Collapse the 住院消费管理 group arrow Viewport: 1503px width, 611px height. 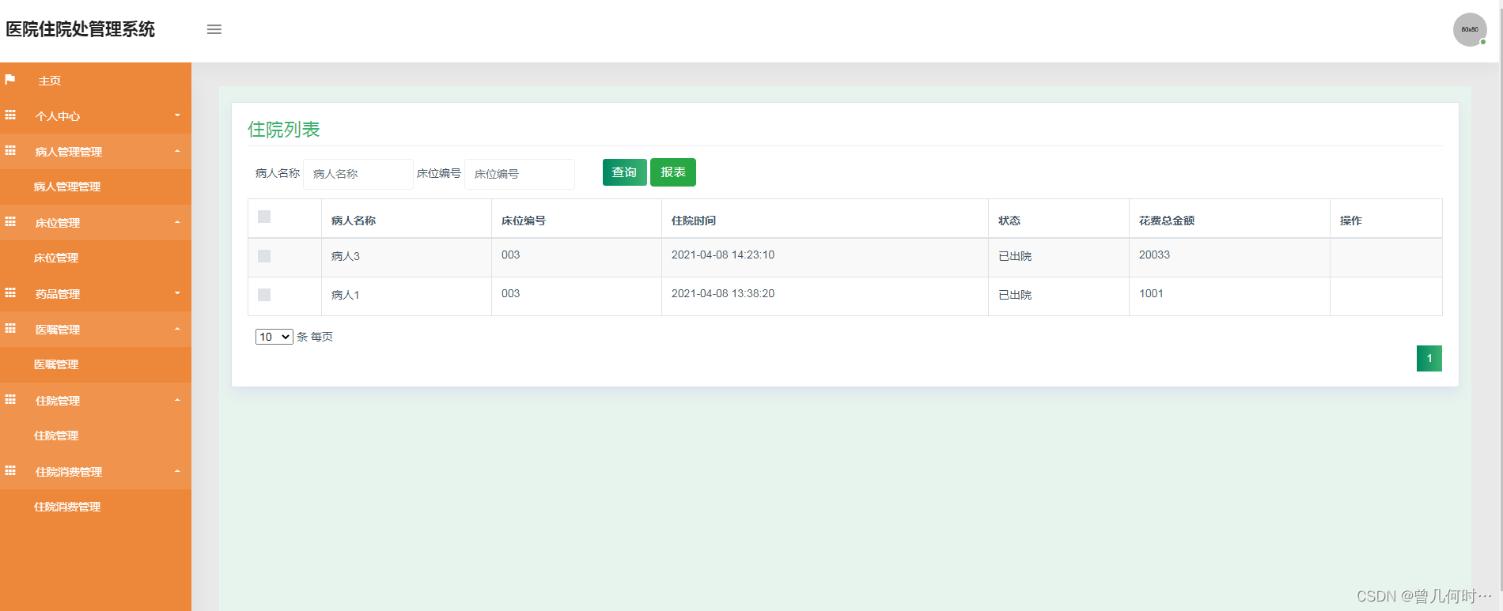pos(177,471)
